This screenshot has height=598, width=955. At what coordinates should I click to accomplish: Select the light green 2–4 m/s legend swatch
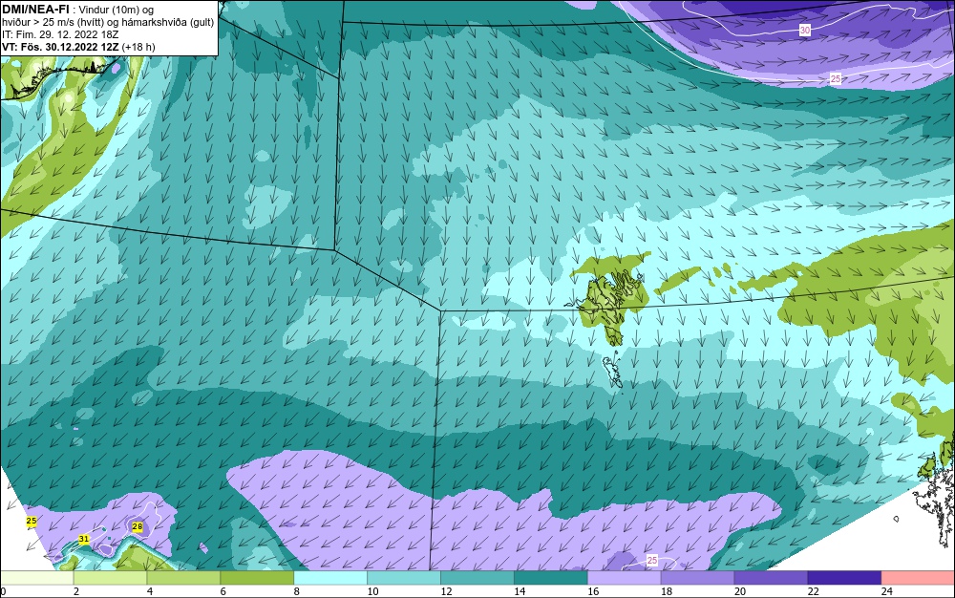pos(110,578)
